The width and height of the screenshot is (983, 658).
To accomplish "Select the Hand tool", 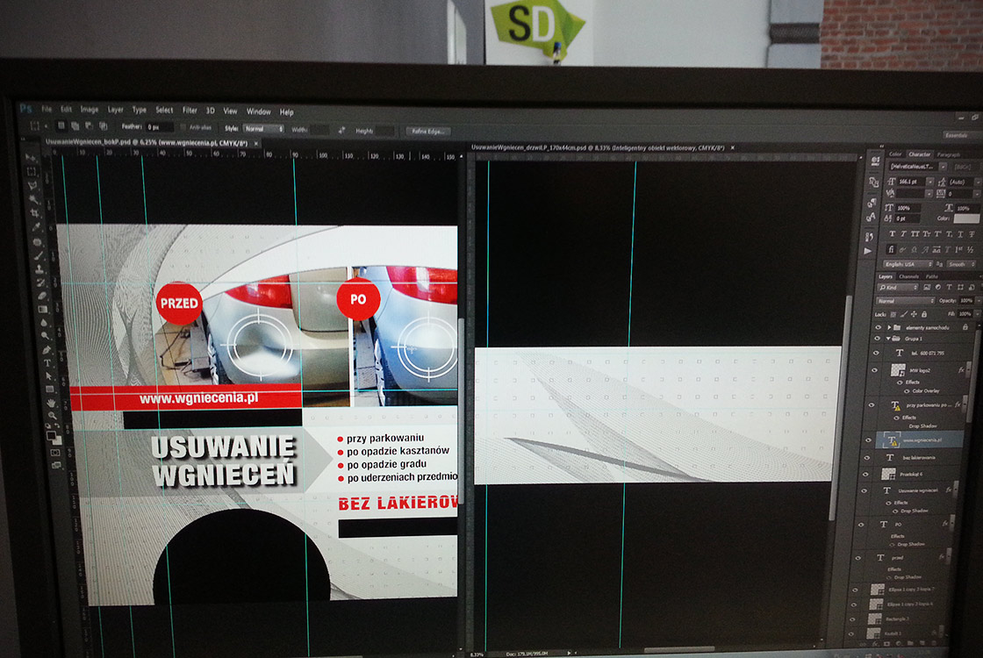I will click(x=51, y=403).
